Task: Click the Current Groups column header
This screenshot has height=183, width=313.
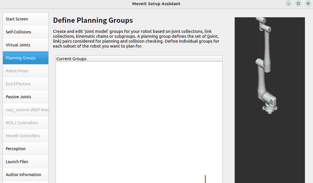Action: coord(139,59)
